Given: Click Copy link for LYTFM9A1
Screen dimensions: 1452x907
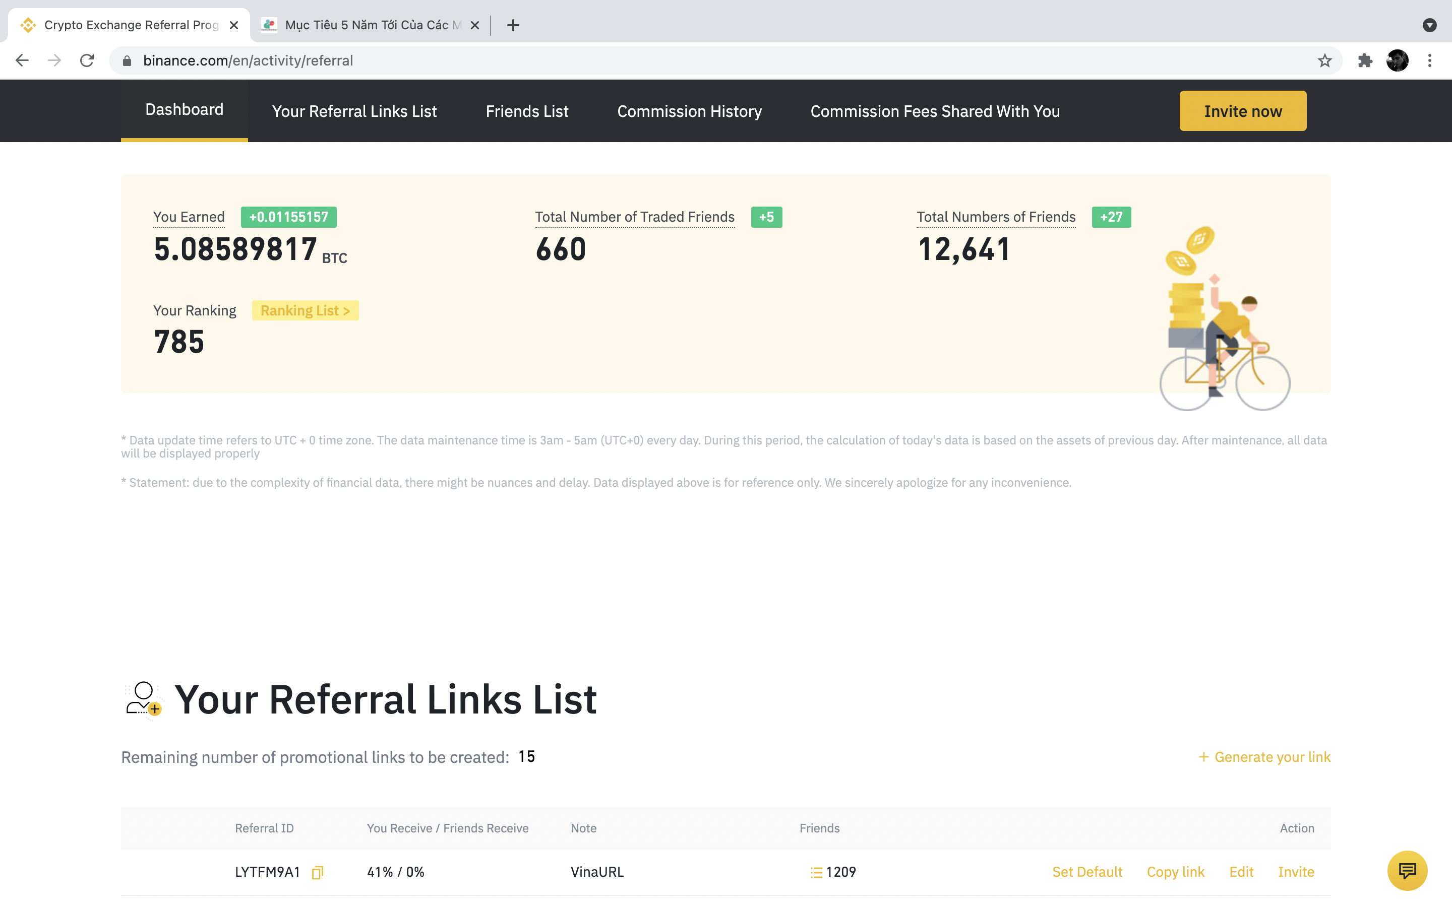Looking at the screenshot, I should 1175,872.
